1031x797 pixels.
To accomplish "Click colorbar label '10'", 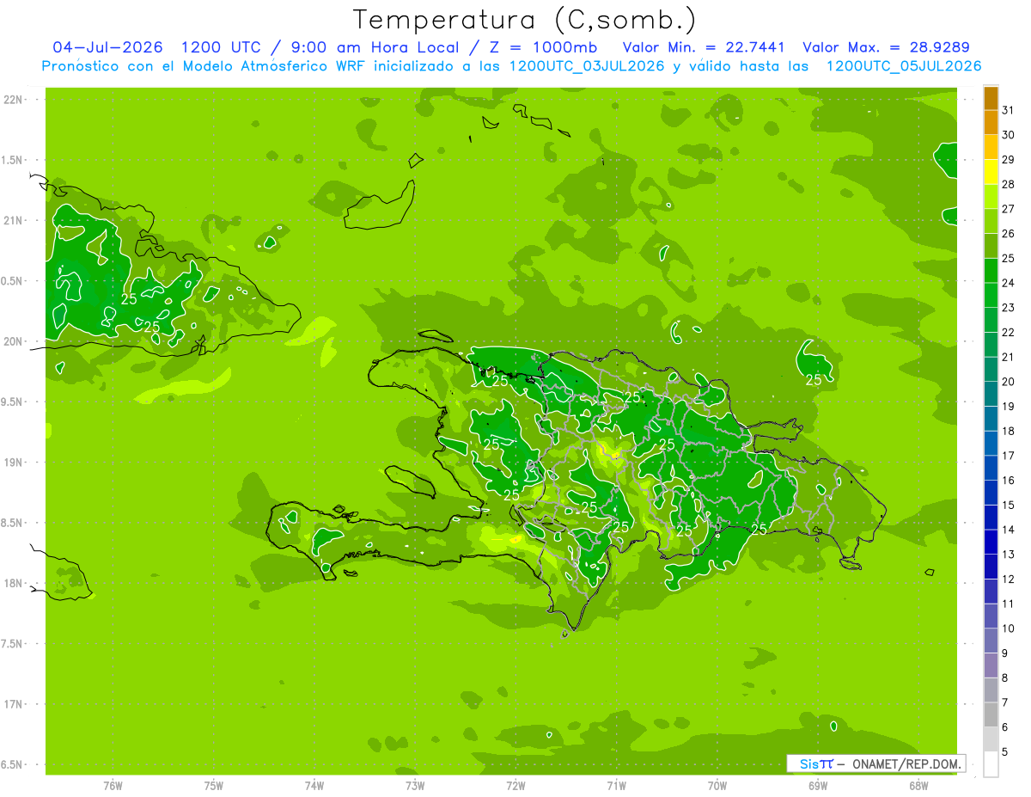I will 1009,628.
